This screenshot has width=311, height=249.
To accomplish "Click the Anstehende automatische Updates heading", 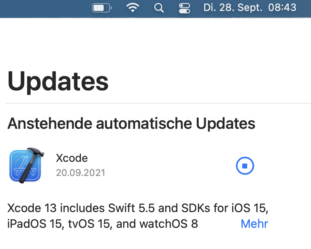I will 131,123.
